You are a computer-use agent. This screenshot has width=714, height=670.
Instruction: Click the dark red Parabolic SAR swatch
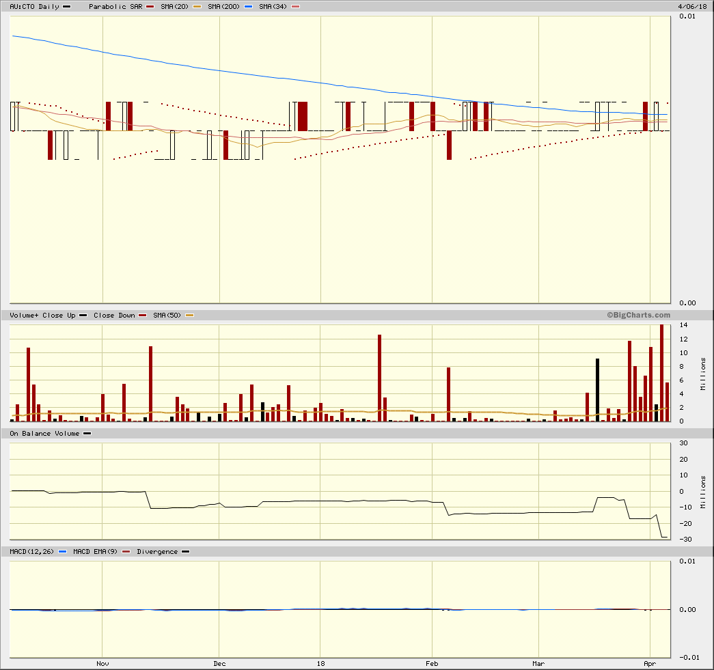(150, 6)
